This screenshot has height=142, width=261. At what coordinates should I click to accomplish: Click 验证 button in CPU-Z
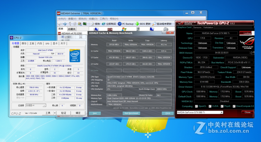coord(64,113)
